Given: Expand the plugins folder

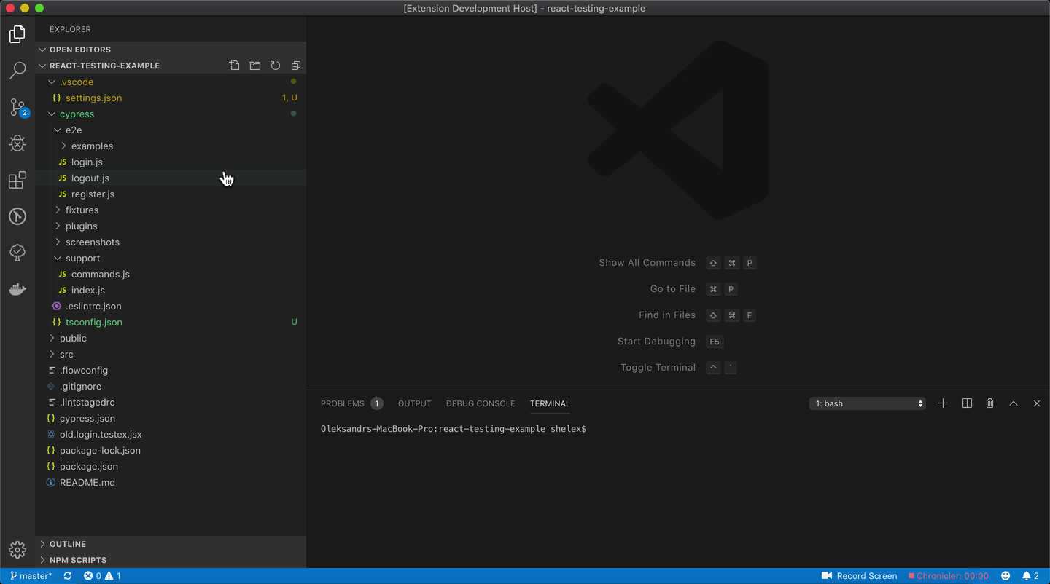Looking at the screenshot, I should pyautogui.click(x=171, y=226).
